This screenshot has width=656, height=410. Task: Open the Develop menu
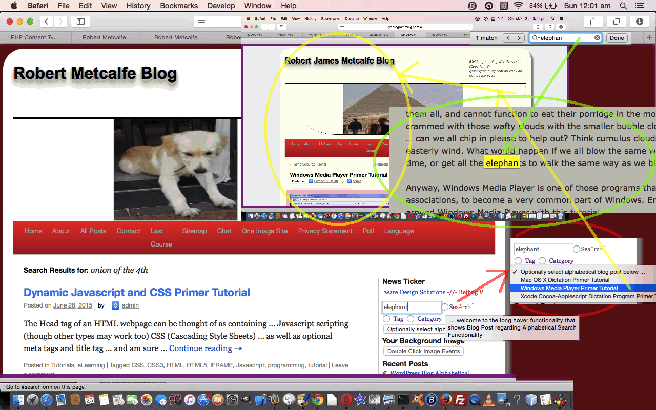coord(221,6)
